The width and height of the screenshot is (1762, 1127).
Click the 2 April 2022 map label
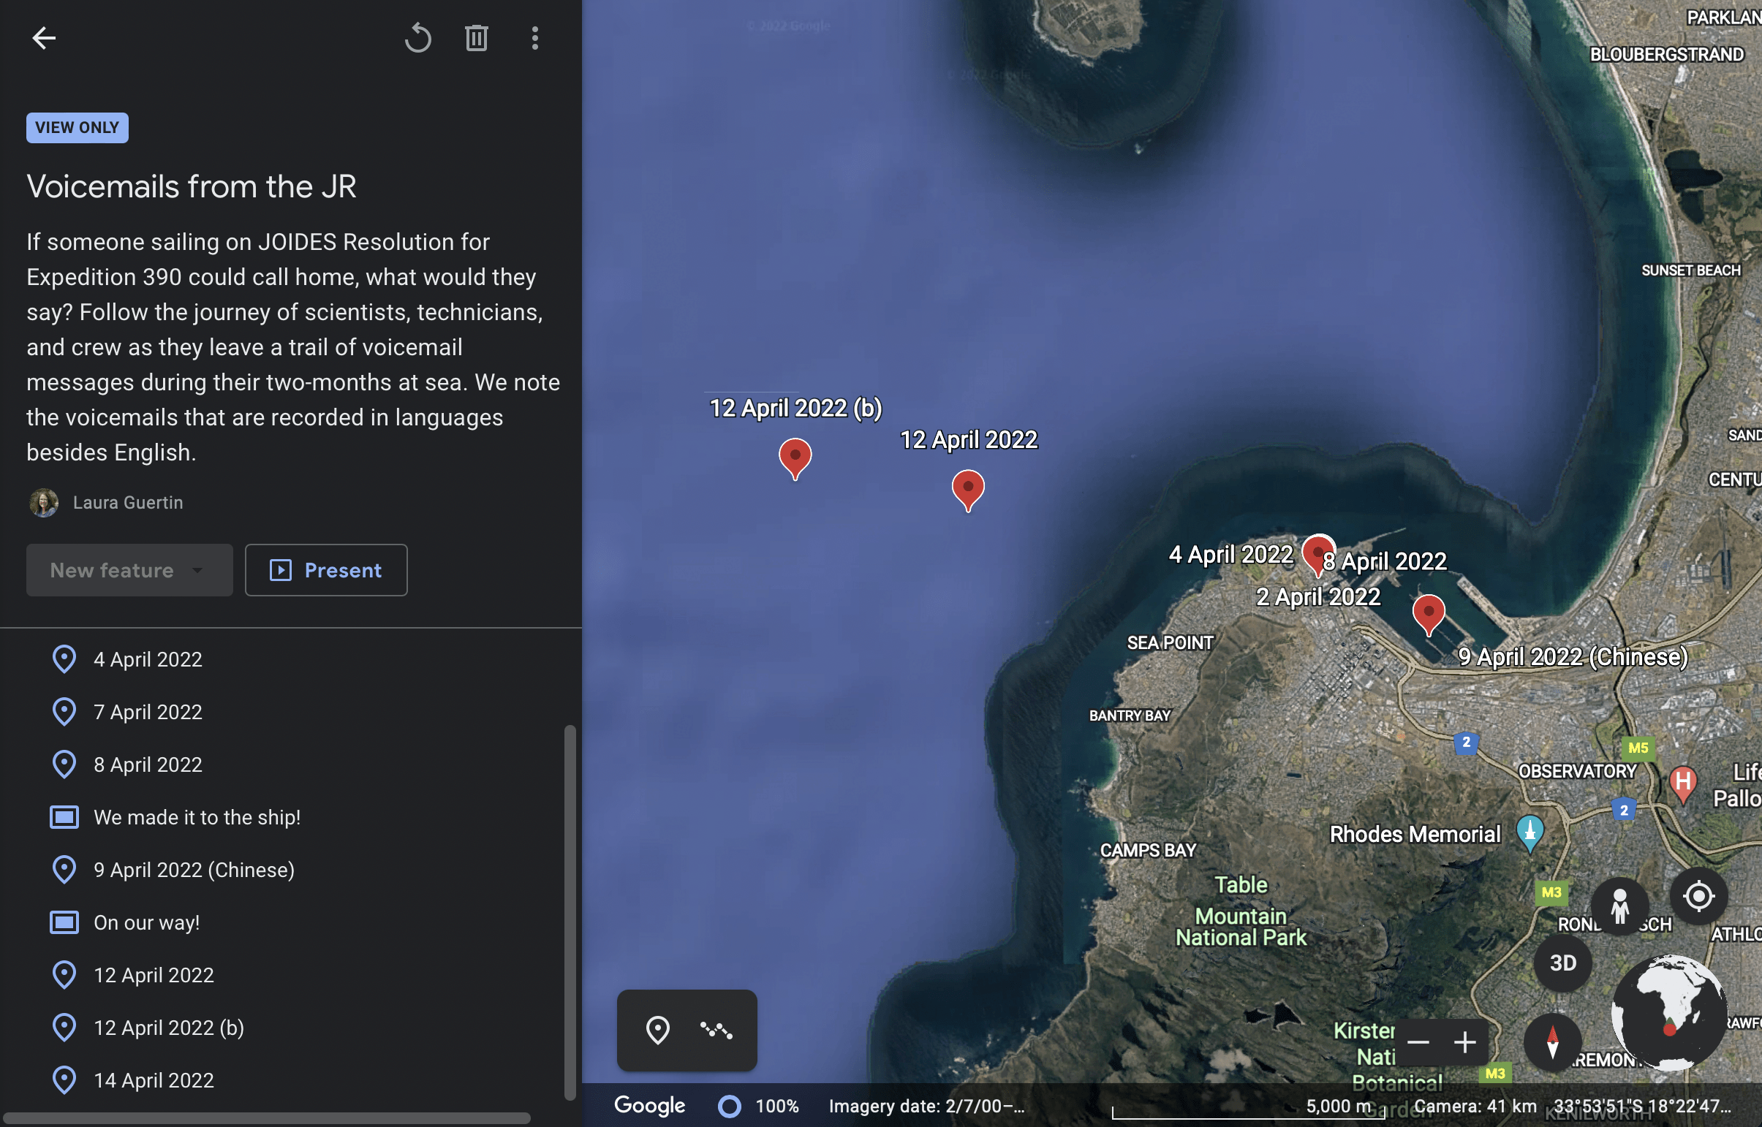[1318, 596]
